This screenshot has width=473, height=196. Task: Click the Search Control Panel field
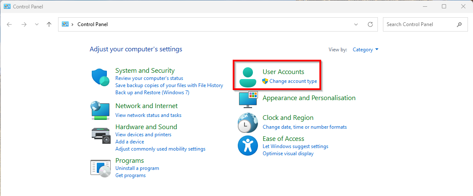tap(425, 24)
